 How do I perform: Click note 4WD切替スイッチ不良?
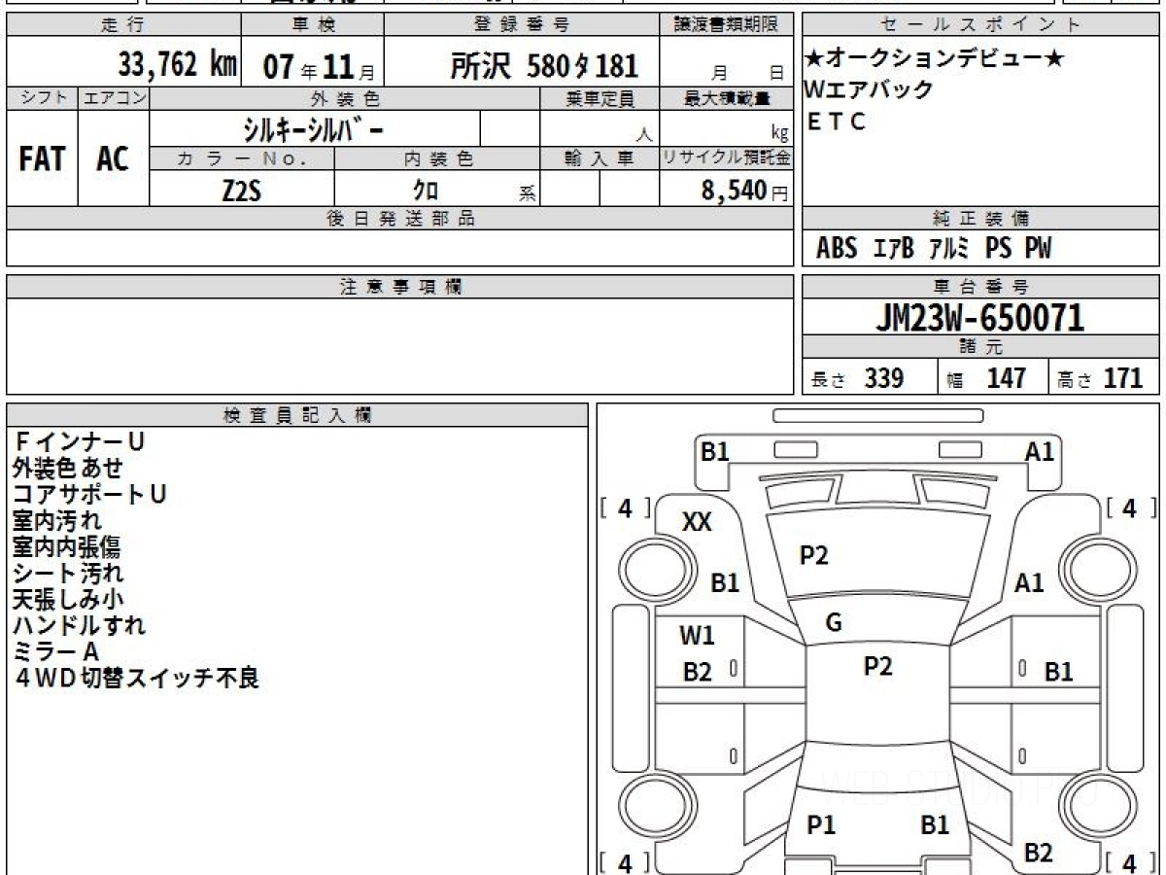(x=136, y=678)
